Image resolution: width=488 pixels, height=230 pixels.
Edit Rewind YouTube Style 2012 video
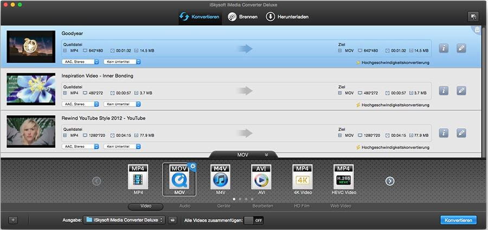tap(461, 133)
